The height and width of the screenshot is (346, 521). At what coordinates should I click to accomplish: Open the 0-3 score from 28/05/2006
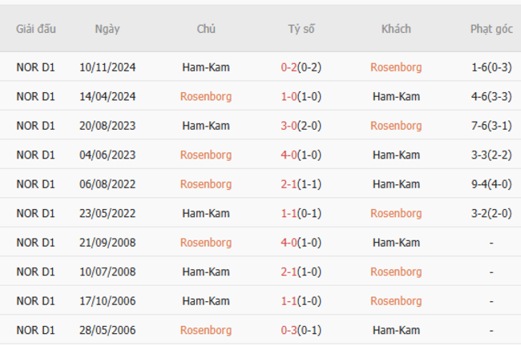coord(301,331)
